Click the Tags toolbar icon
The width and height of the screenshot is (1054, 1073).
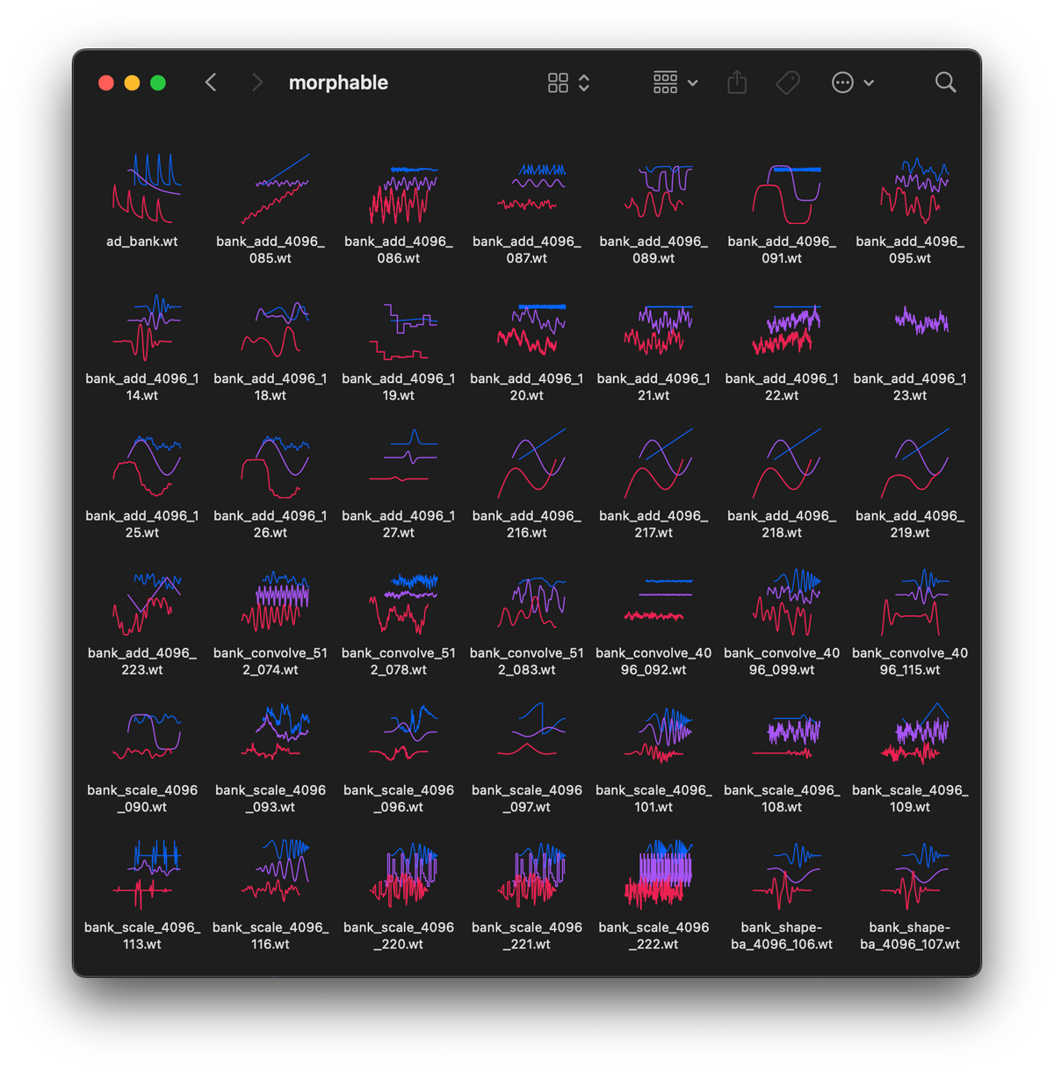(788, 83)
